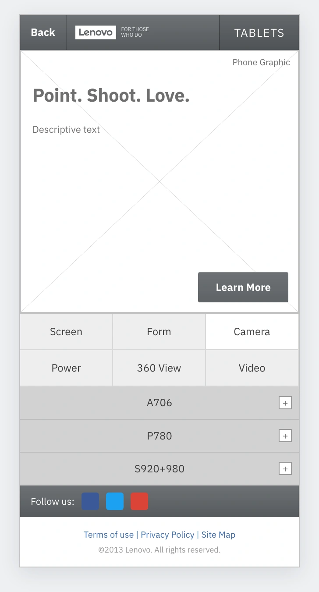Open the TABLETS header section
The image size is (319, 592).
click(x=259, y=32)
